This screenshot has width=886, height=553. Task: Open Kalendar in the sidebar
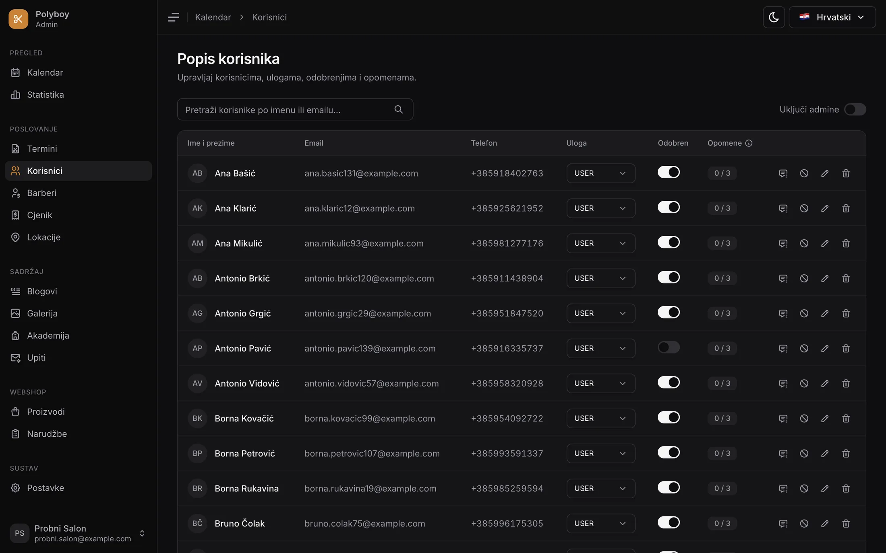(78, 73)
